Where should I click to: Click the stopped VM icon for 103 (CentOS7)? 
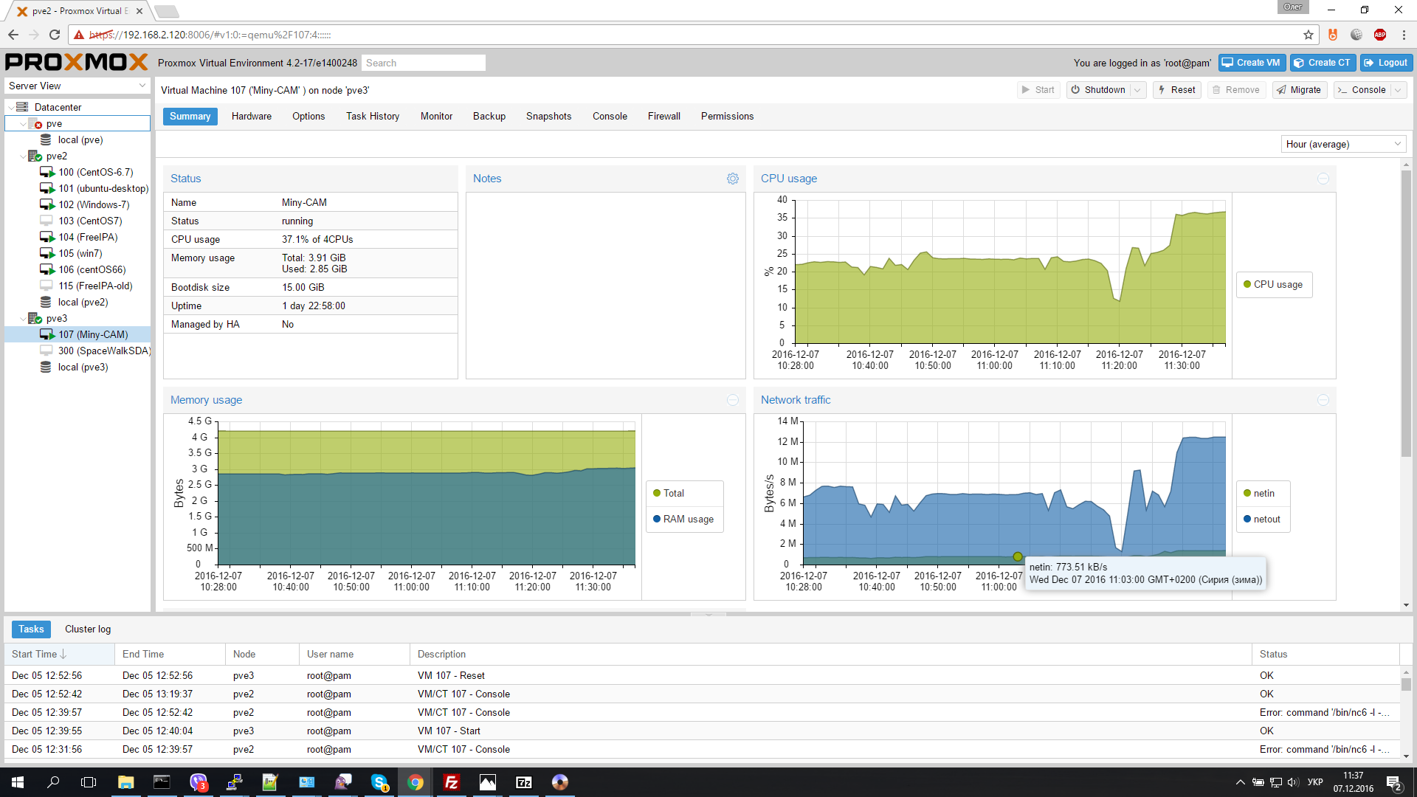(46, 221)
